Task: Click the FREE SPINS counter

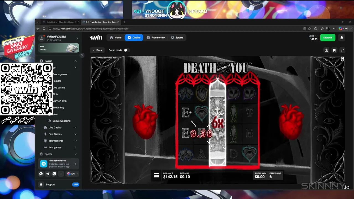Action: click(275, 175)
